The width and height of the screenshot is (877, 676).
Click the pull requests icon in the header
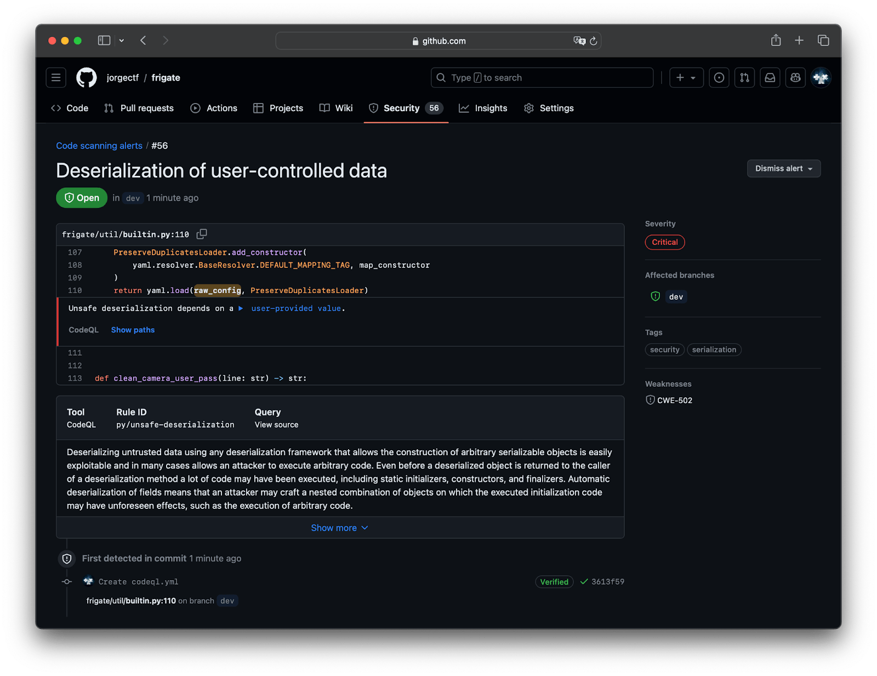(744, 77)
